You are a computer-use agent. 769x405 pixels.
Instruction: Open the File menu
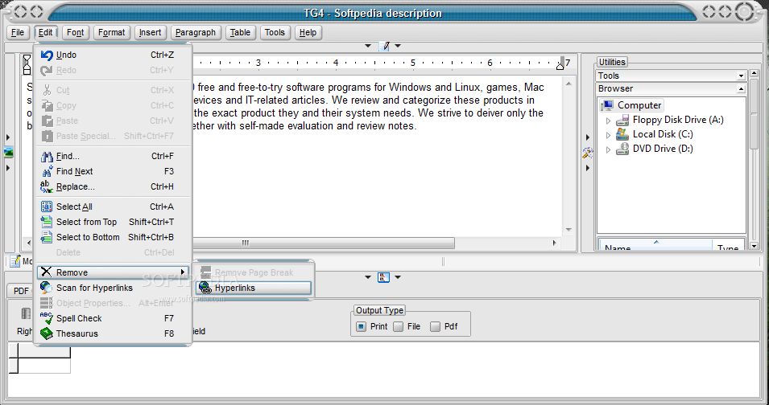pos(18,33)
